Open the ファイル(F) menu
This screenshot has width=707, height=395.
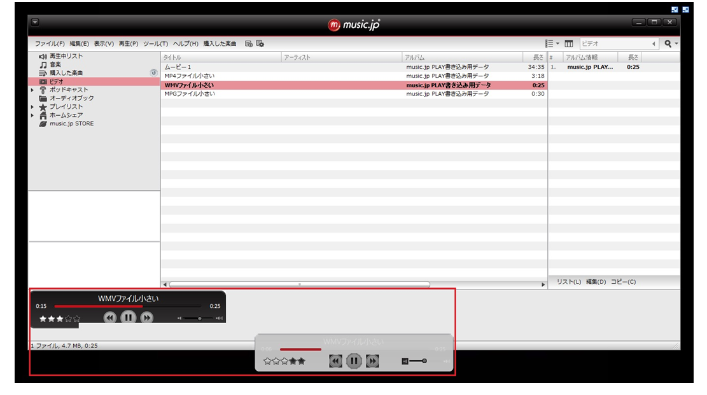(50, 44)
